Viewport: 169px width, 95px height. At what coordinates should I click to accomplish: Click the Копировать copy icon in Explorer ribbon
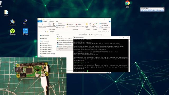coord(49,24)
